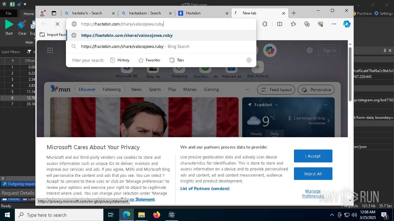This screenshot has width=394, height=221.
Task: Open the Favorites star menu
Action: [x=293, y=24]
